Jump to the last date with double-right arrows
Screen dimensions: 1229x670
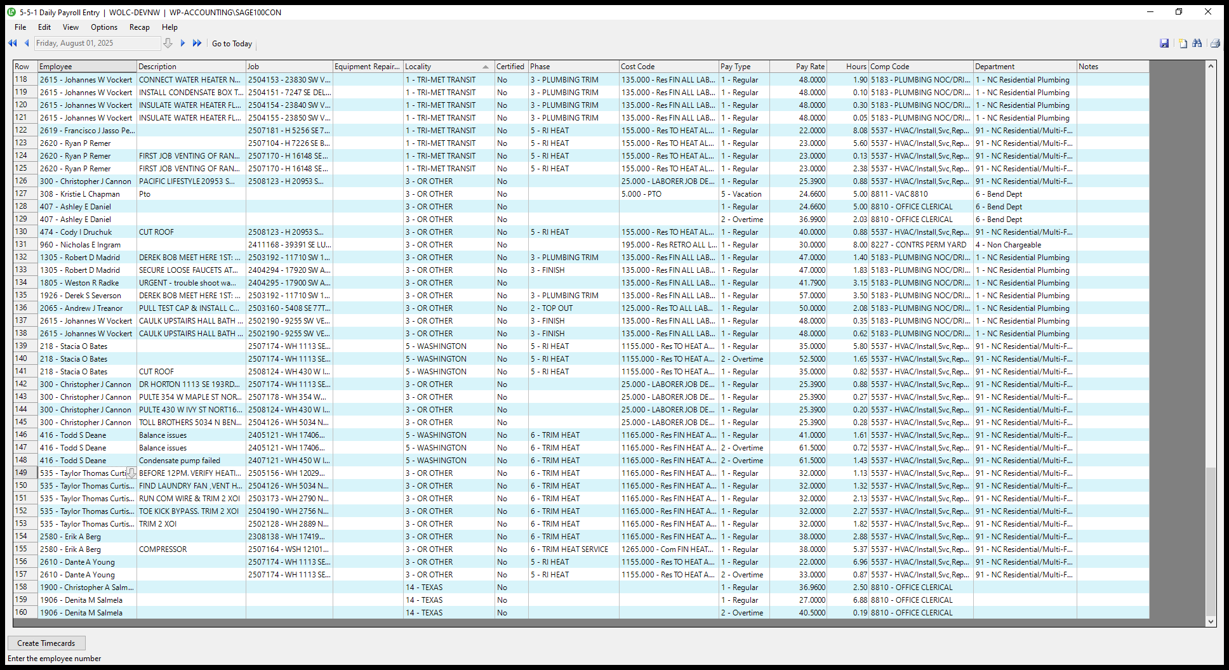click(197, 43)
